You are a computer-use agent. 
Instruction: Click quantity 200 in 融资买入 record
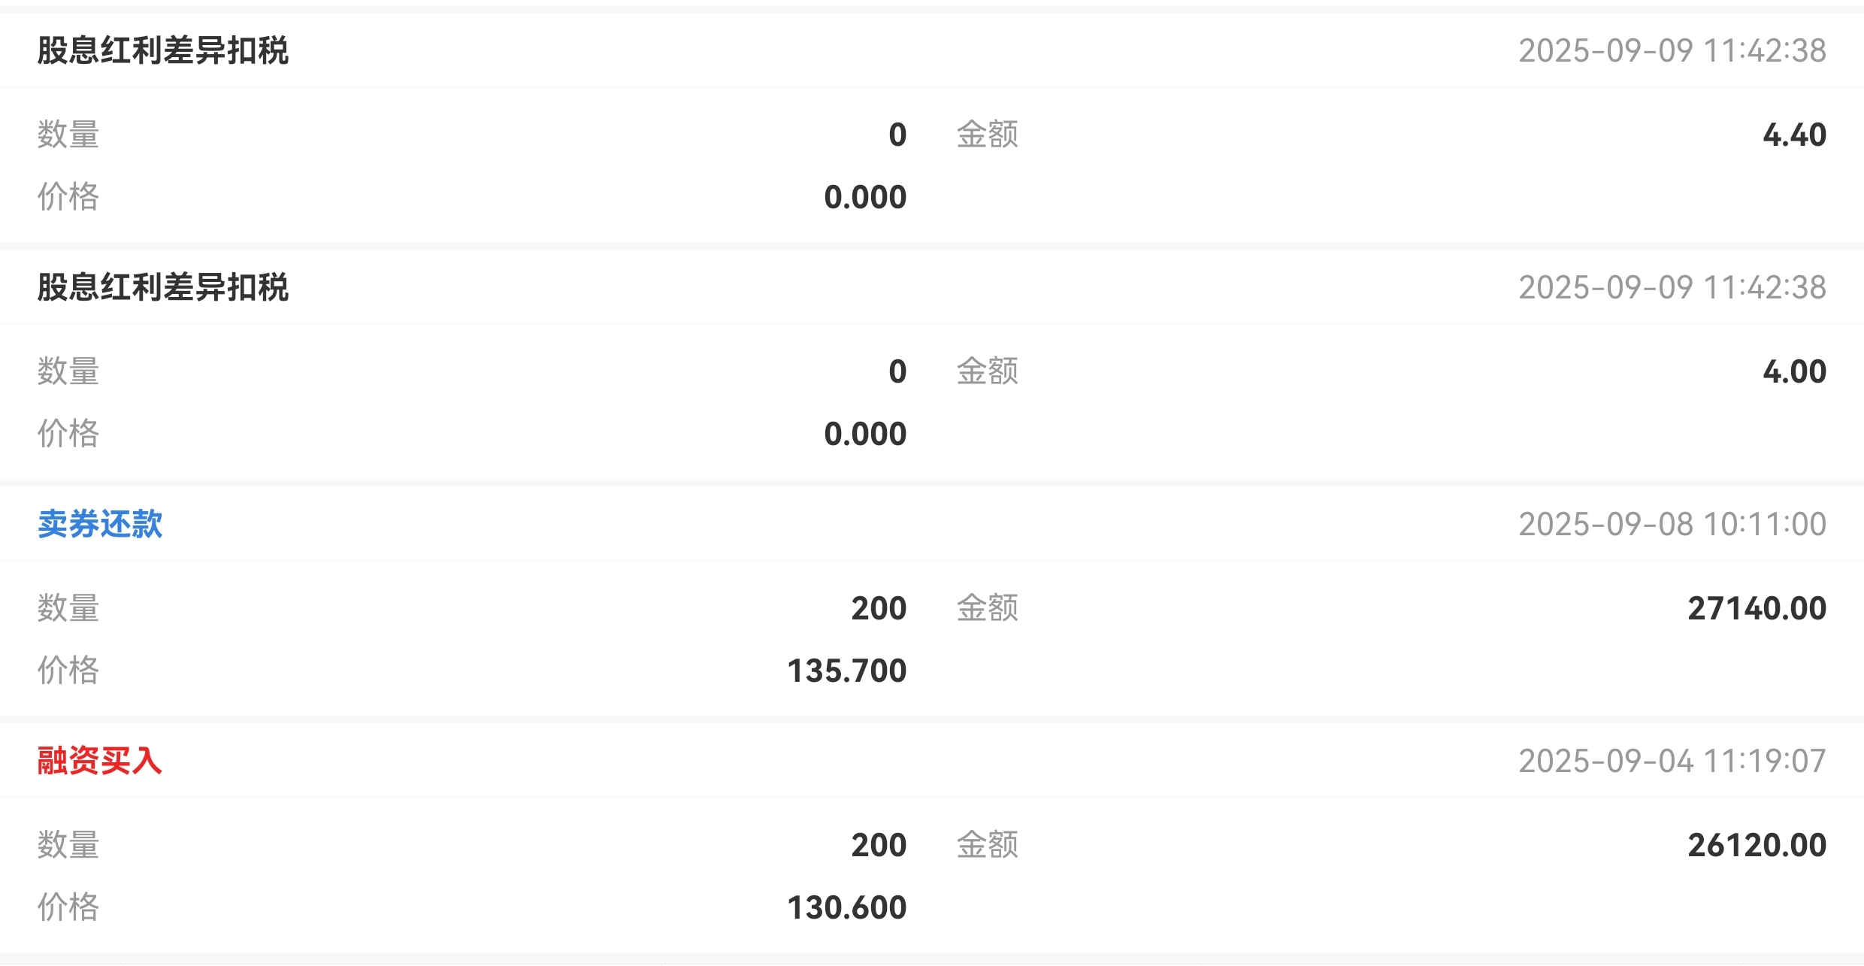pos(879,846)
